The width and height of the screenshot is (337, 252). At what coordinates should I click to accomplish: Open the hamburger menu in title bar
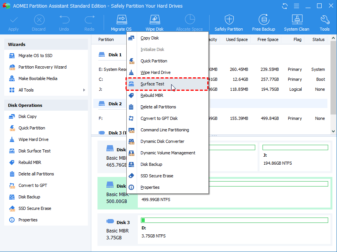point(296,6)
